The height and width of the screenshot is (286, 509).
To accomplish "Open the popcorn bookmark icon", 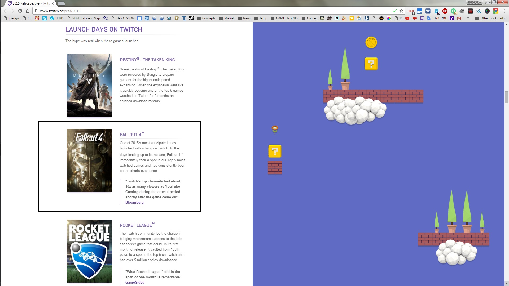I will [x=37, y=18].
